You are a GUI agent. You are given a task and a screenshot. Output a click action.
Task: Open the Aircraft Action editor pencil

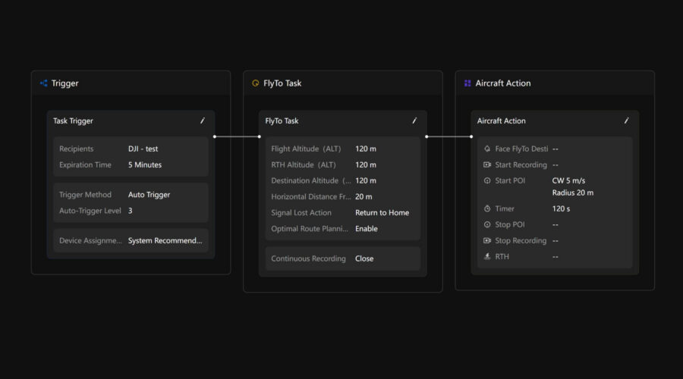pyautogui.click(x=626, y=121)
